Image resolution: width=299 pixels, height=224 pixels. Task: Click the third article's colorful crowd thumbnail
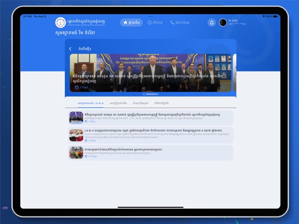coord(76,153)
